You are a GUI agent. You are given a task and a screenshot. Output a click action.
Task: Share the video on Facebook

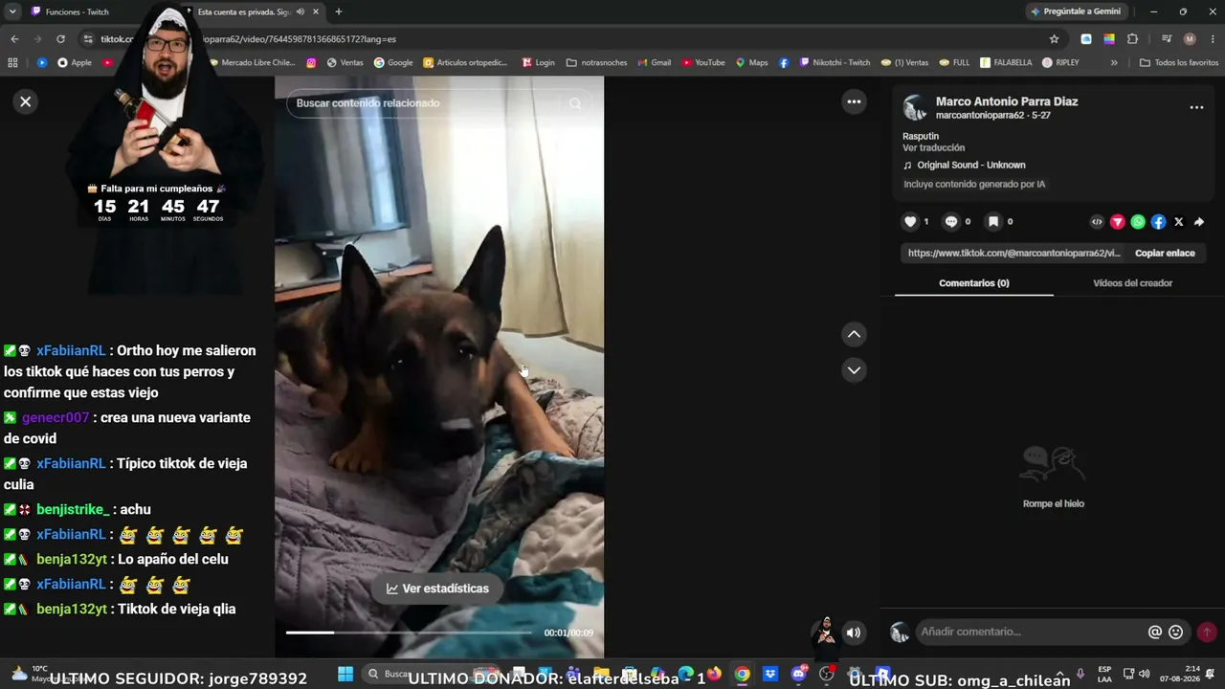point(1158,222)
